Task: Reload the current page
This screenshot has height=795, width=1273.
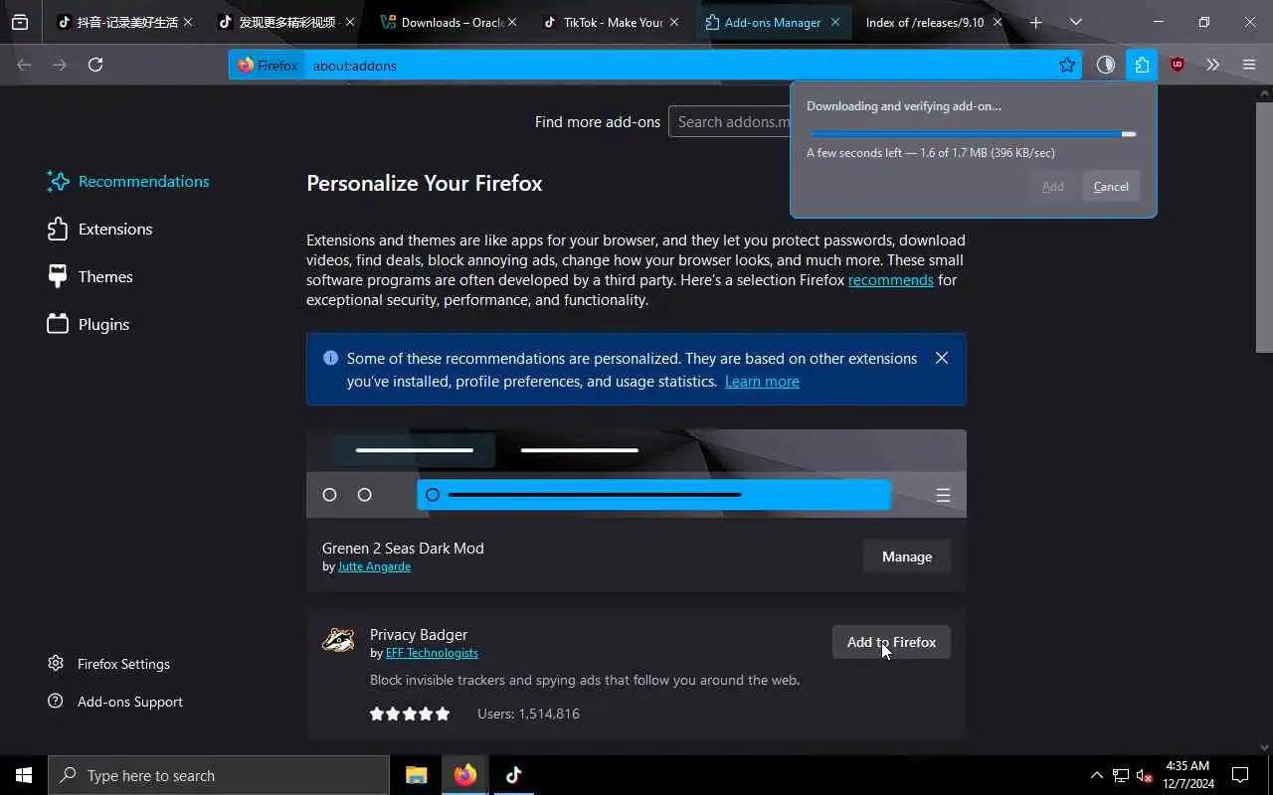Action: 95,65
